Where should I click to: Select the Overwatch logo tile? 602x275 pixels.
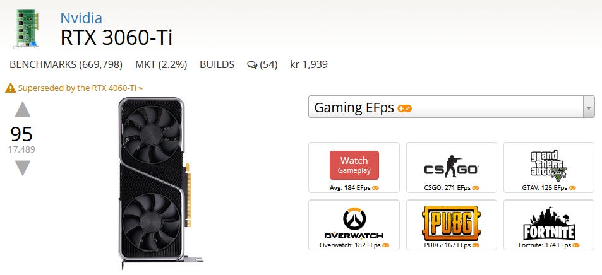tap(354, 224)
